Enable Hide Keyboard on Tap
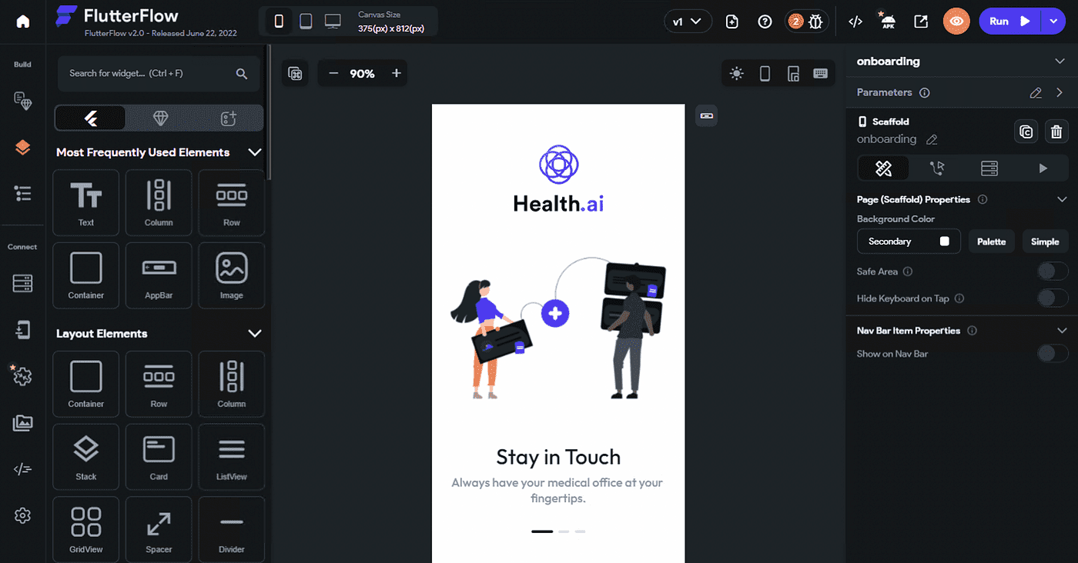The height and width of the screenshot is (563, 1078). 1053,298
